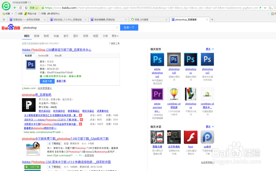The width and height of the screenshot is (276, 171).
Task: Click the Ps icon in the download card
Action: [x=31, y=64]
